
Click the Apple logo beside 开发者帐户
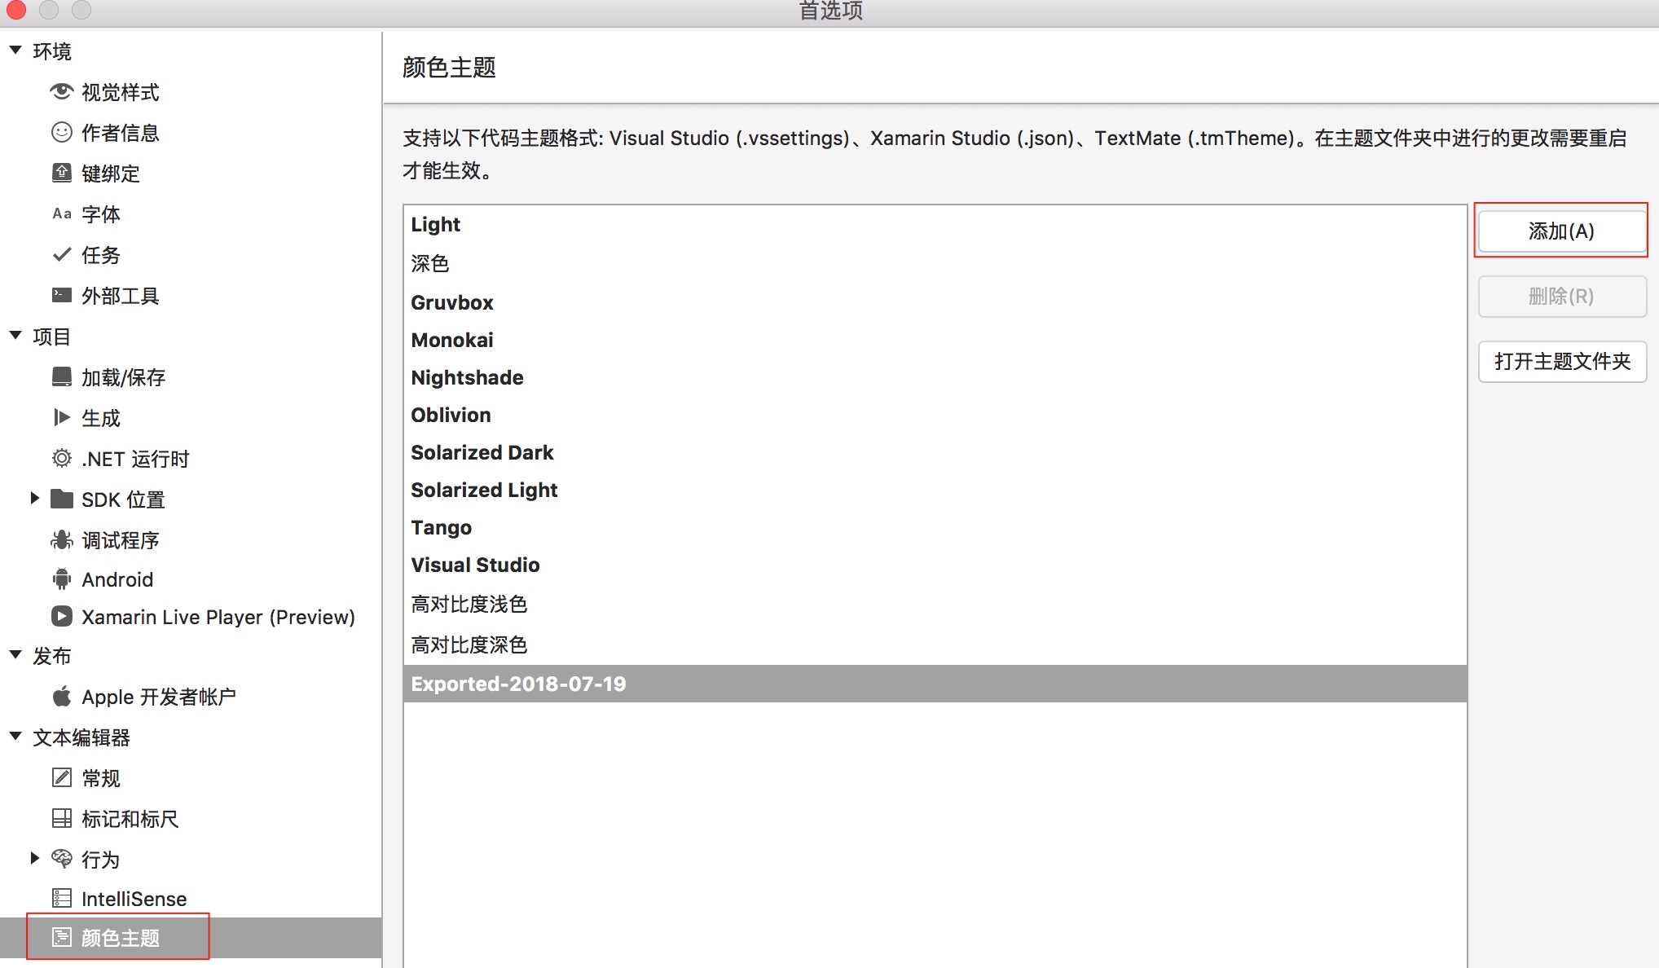point(62,697)
